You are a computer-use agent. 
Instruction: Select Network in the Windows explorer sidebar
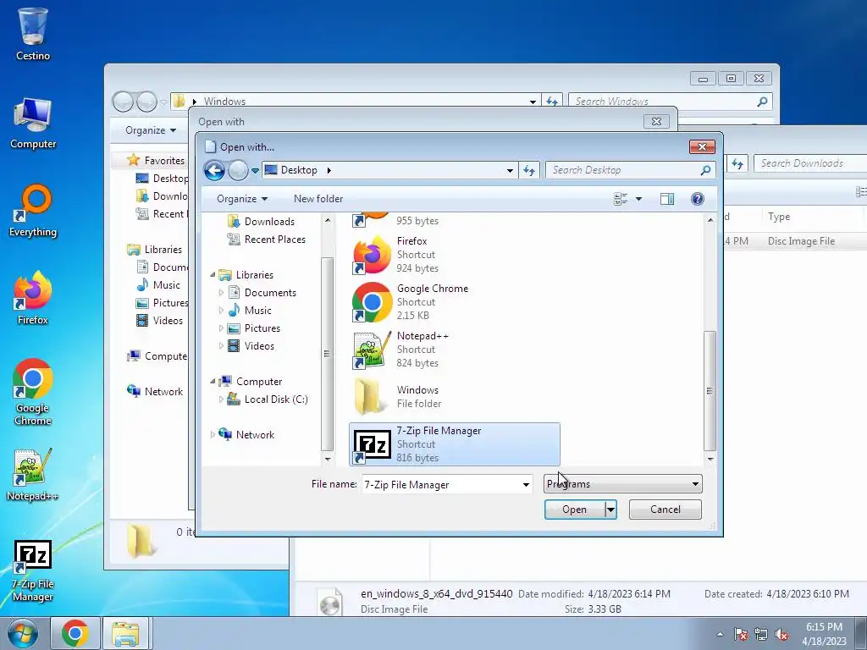(x=163, y=392)
